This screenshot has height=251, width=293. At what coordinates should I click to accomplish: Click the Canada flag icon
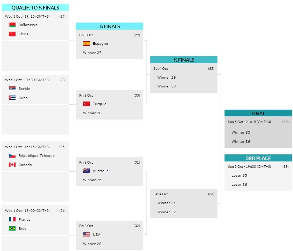(x=12, y=165)
